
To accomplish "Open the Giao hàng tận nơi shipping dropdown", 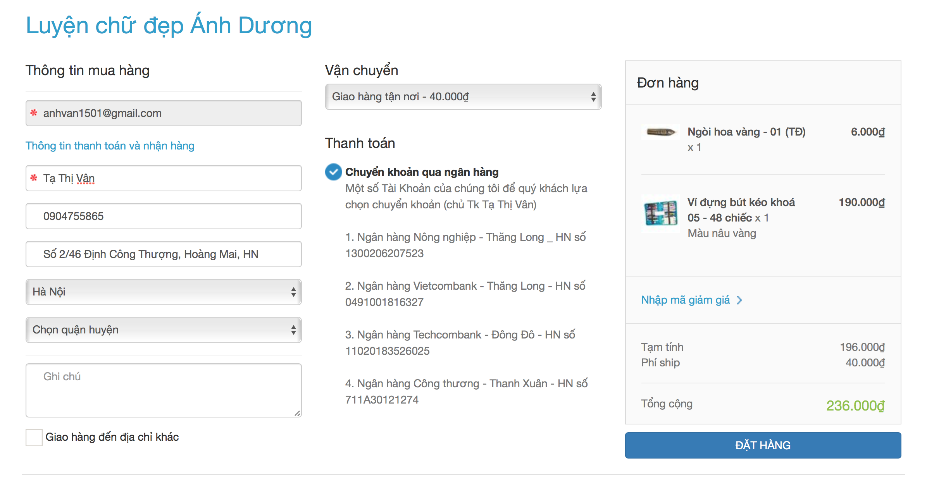I will [x=463, y=97].
